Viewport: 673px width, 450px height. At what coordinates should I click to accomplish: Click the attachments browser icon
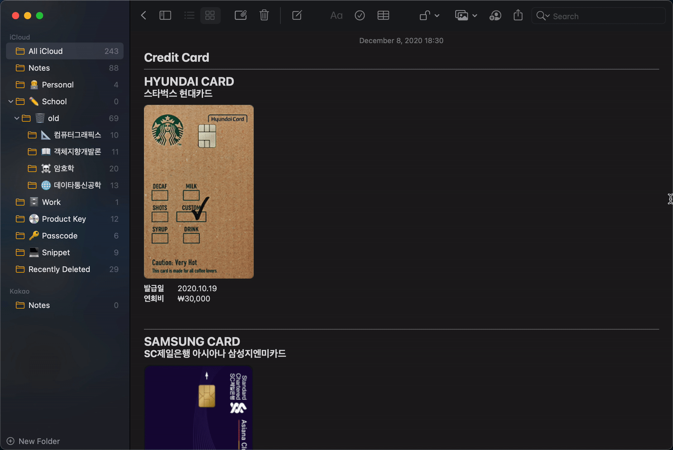tap(241, 15)
